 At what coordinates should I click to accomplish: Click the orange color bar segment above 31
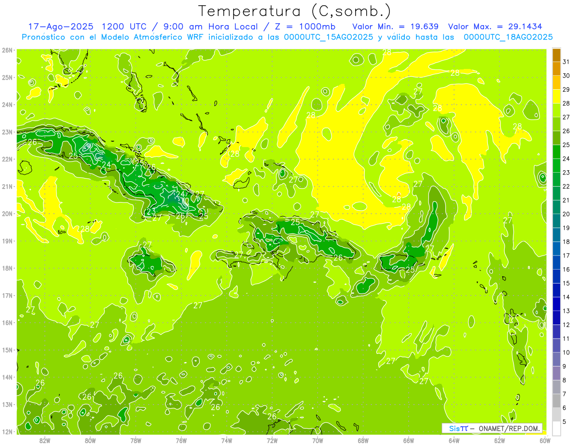click(556, 55)
